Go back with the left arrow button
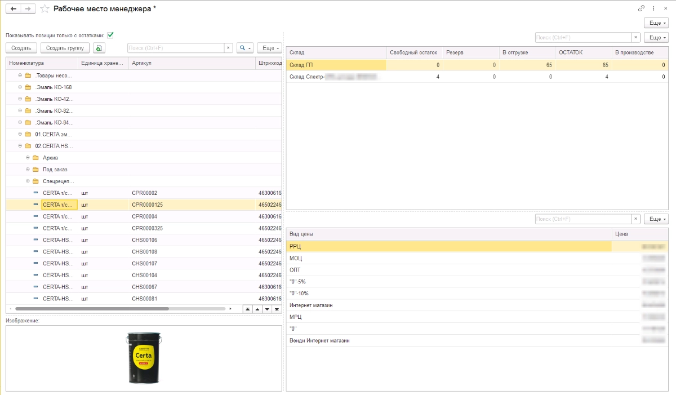The image size is (676, 395). 13,9
